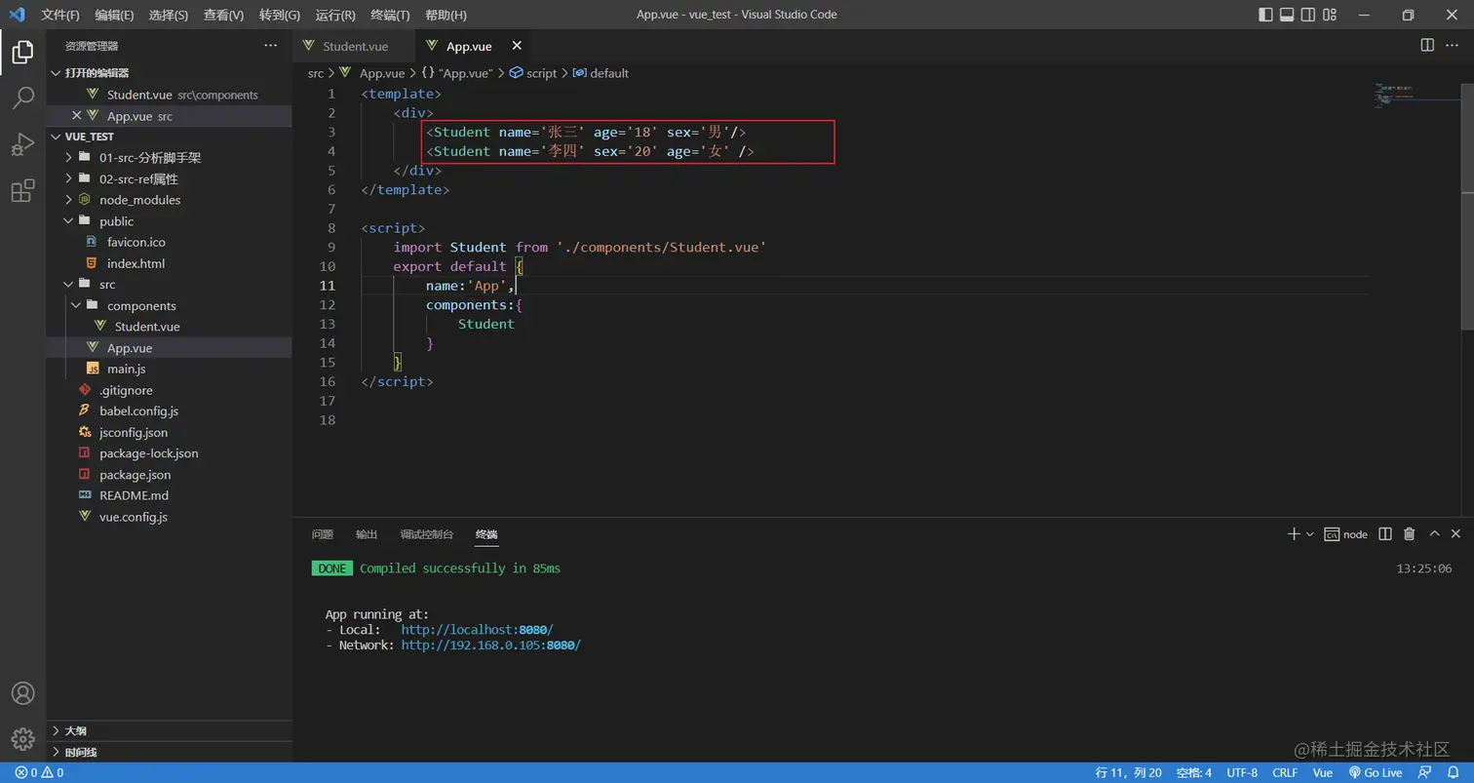Start Go Live server
This screenshot has width=1474, height=783.
(1375, 772)
